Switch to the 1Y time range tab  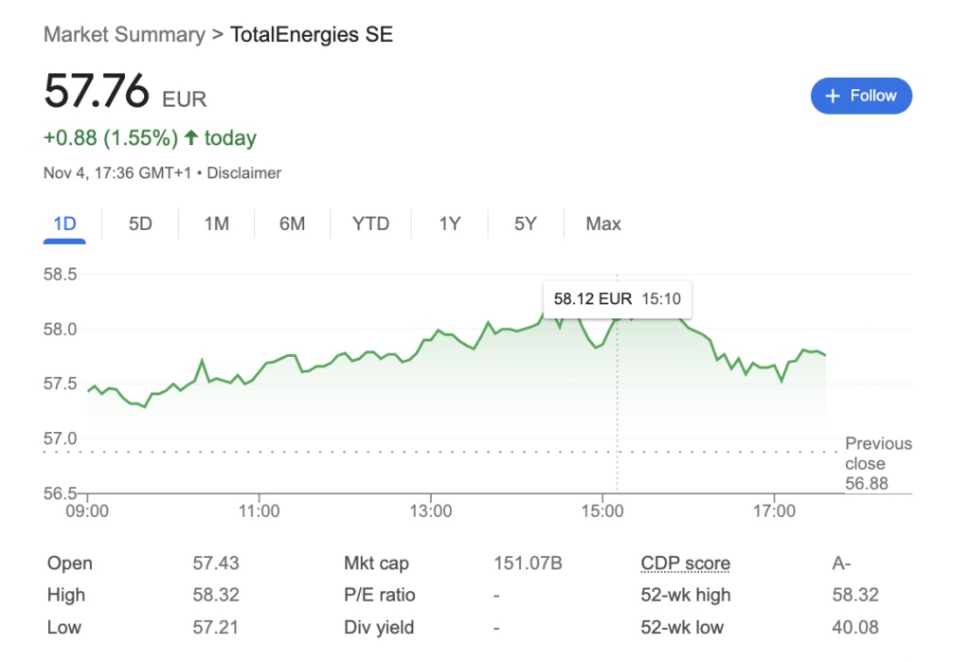click(x=450, y=224)
